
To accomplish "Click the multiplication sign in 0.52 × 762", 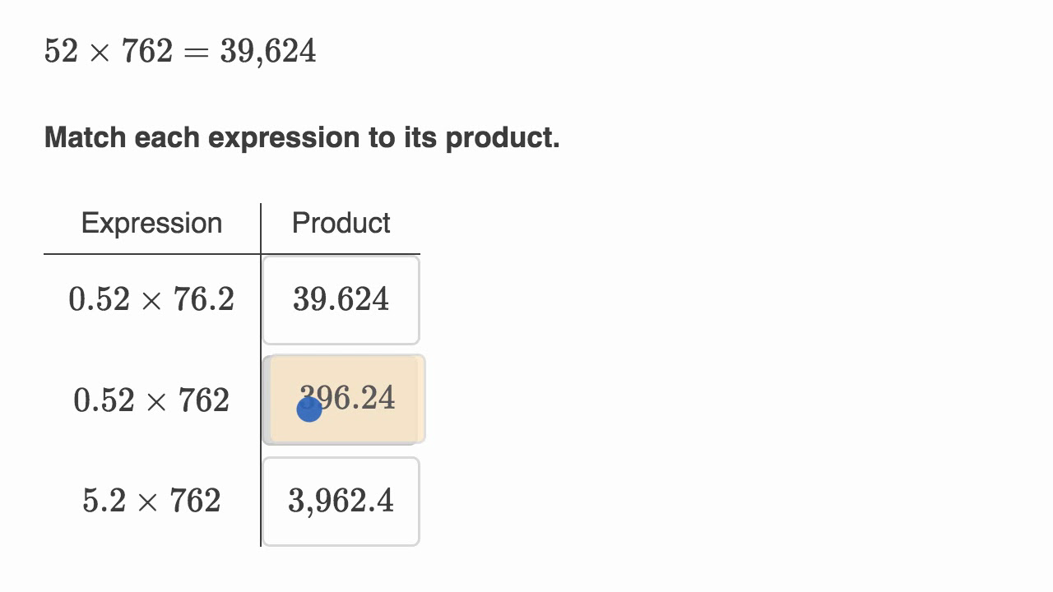I will point(155,402).
